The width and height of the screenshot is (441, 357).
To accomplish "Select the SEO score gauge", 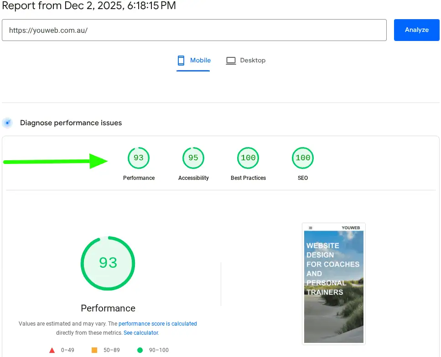I will pyautogui.click(x=303, y=158).
